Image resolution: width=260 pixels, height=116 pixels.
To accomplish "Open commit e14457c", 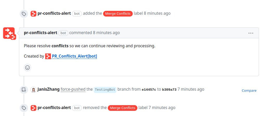I will click(149, 90).
